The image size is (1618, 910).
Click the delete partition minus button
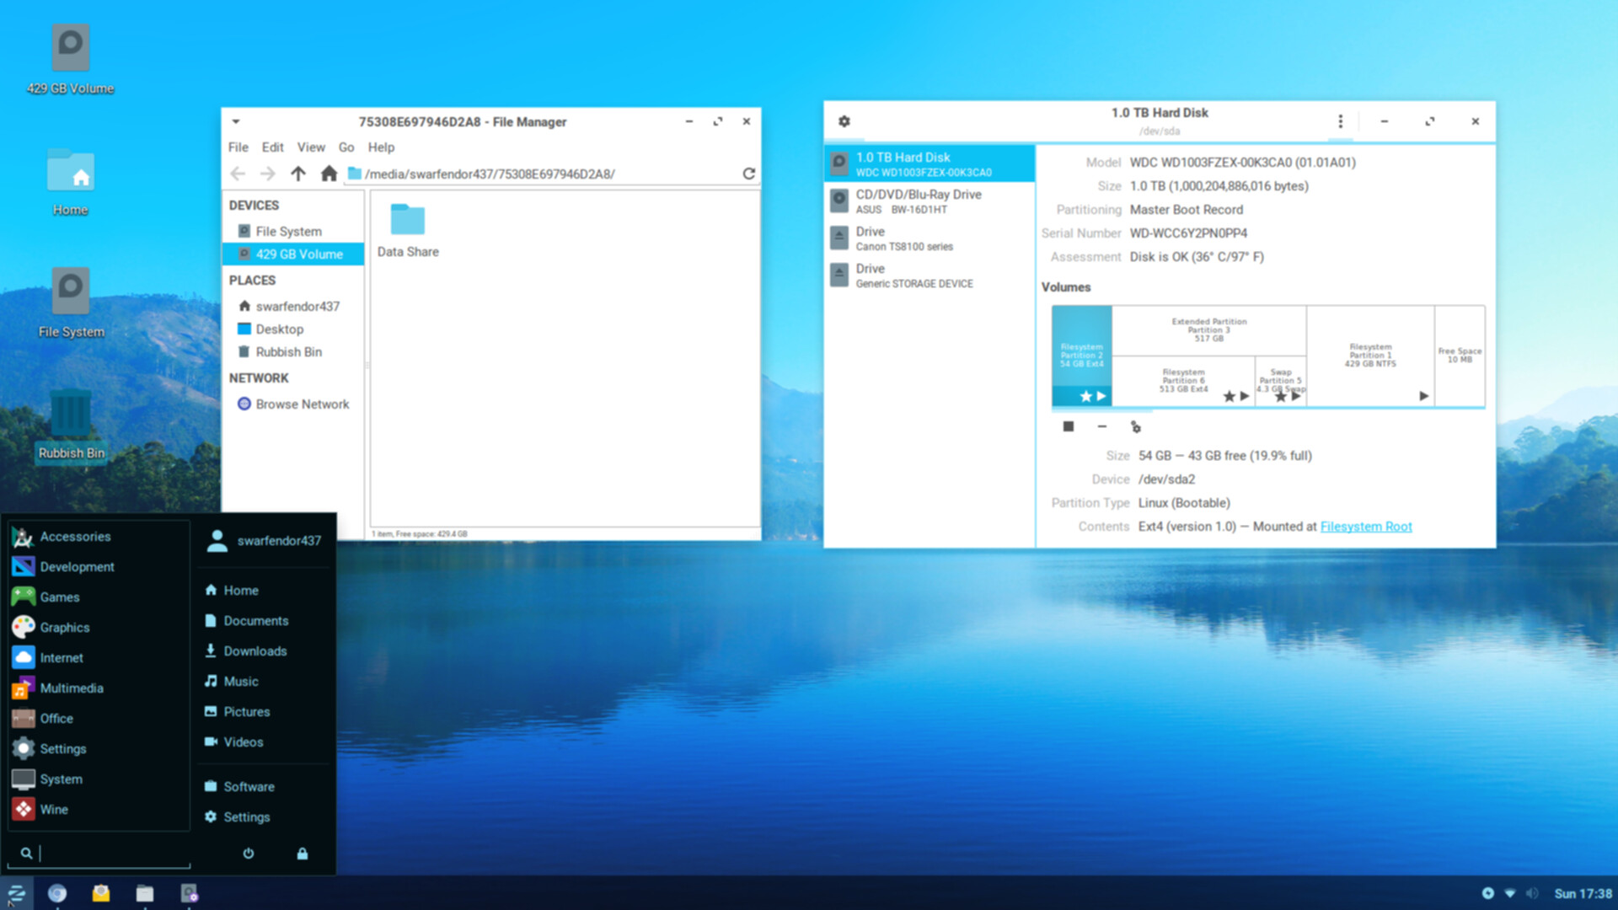tap(1101, 426)
